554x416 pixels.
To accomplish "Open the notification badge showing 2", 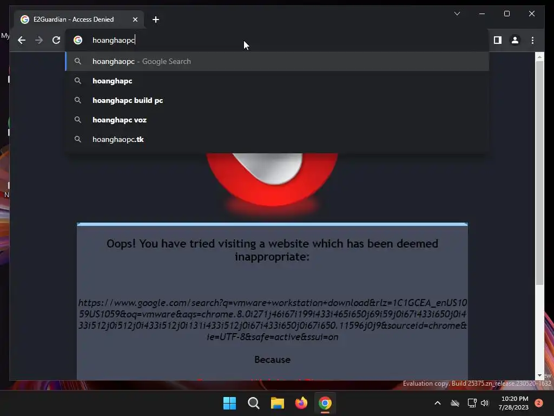I will click(x=539, y=403).
